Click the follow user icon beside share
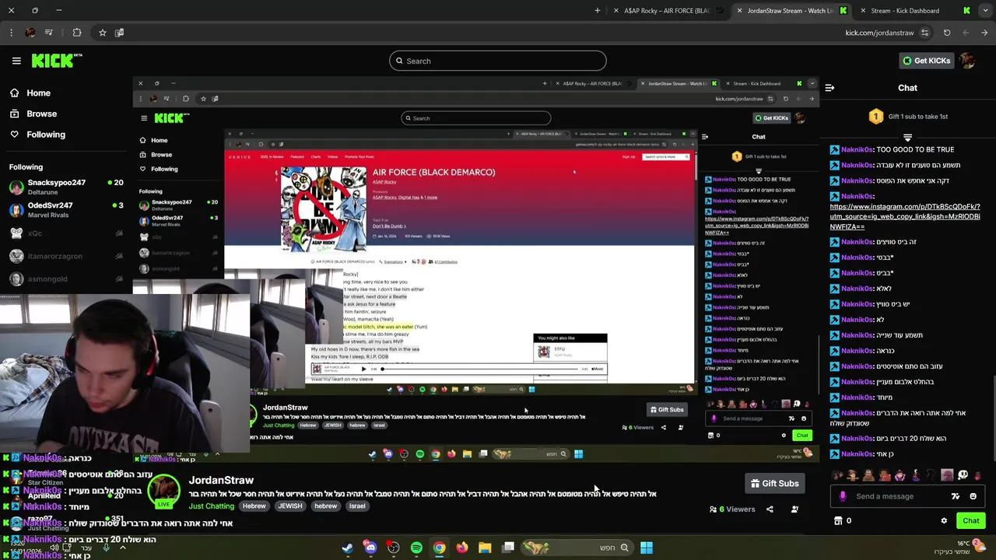Screen dimensions: 996x560 794,509
